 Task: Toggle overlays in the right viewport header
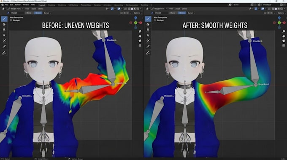(263, 9)
